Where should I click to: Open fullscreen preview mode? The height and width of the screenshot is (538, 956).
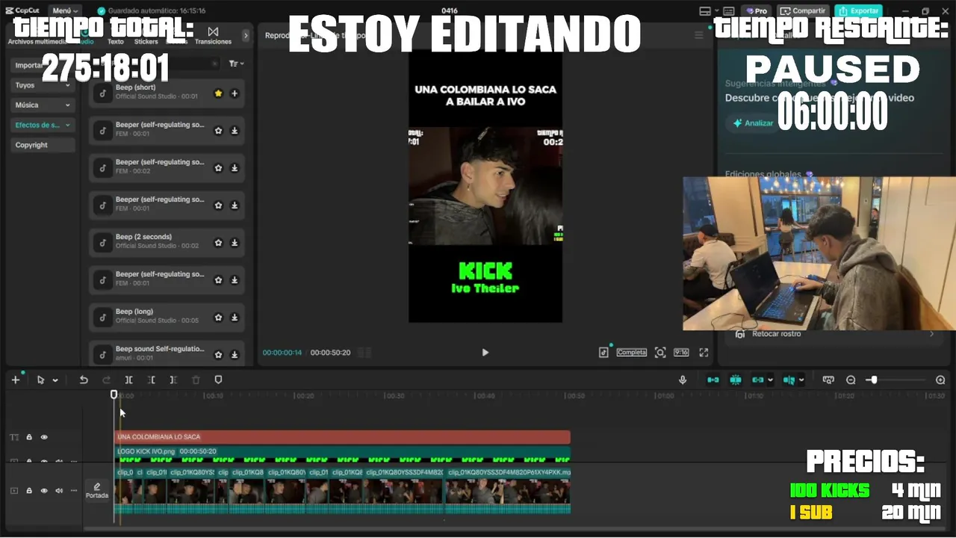tap(704, 352)
